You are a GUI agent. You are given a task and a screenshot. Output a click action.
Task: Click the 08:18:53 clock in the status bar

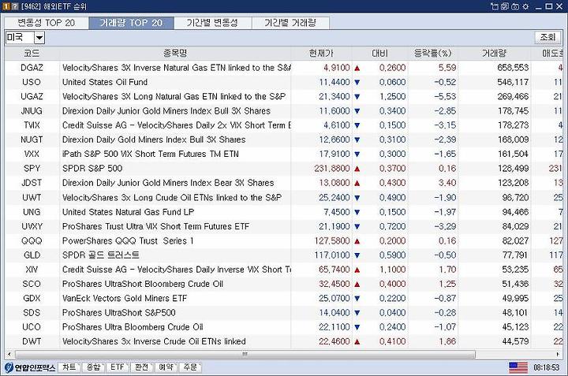[546, 367]
